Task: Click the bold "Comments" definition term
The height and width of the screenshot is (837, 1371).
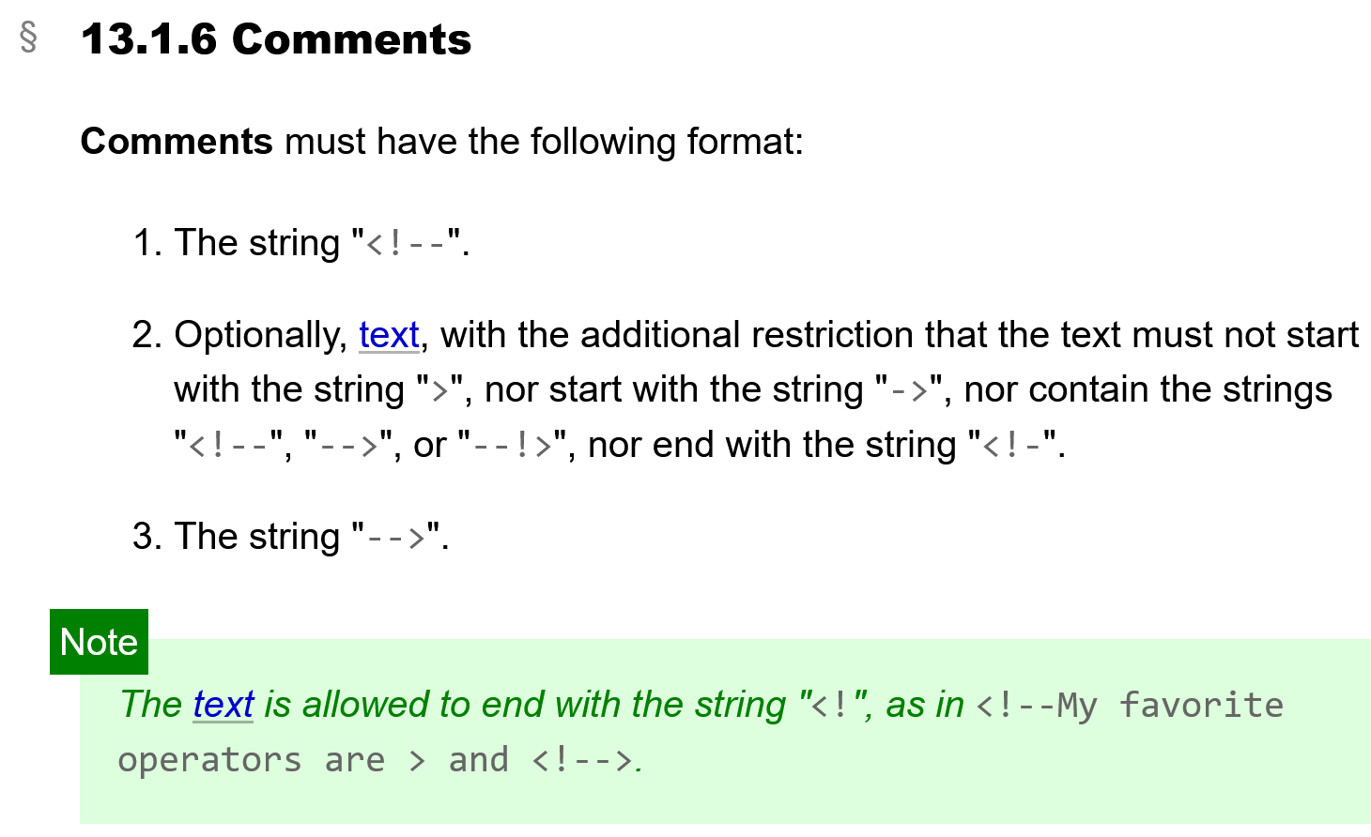Action: pos(177,142)
